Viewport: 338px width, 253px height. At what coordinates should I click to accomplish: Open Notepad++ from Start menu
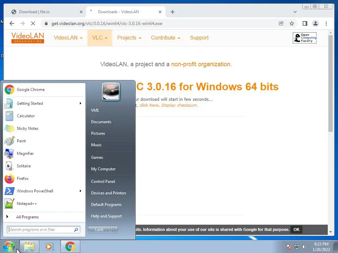[x=44, y=204]
